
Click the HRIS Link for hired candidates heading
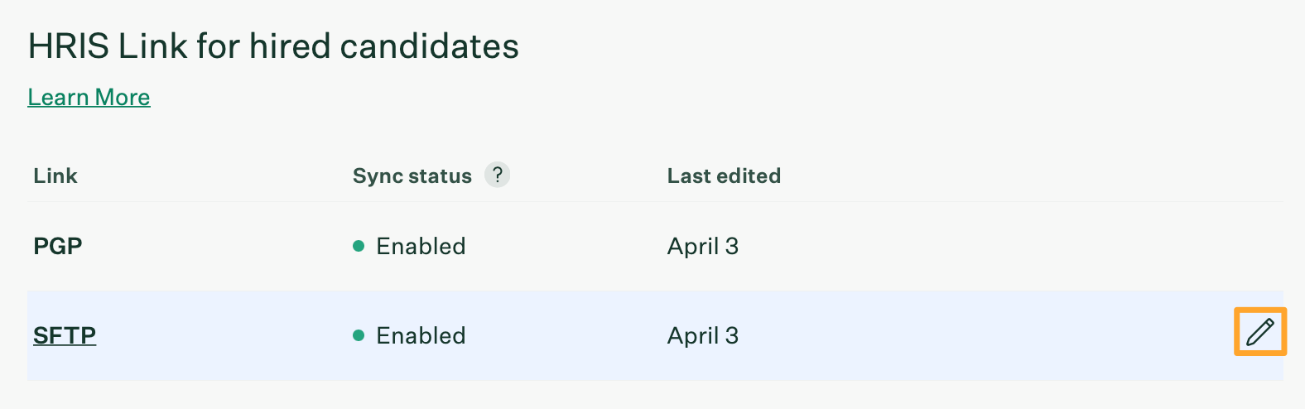[x=273, y=46]
